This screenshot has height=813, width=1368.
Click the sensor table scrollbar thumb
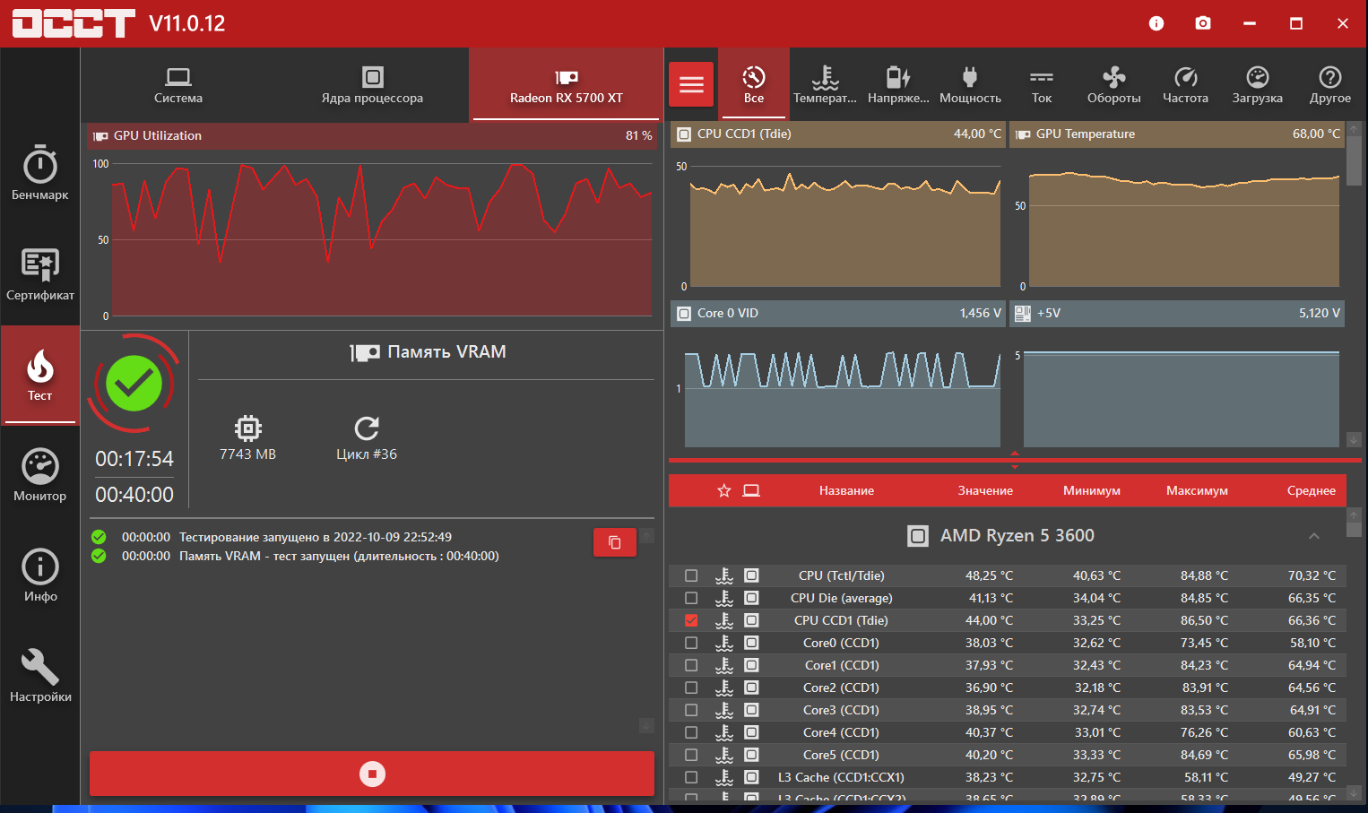[1354, 529]
